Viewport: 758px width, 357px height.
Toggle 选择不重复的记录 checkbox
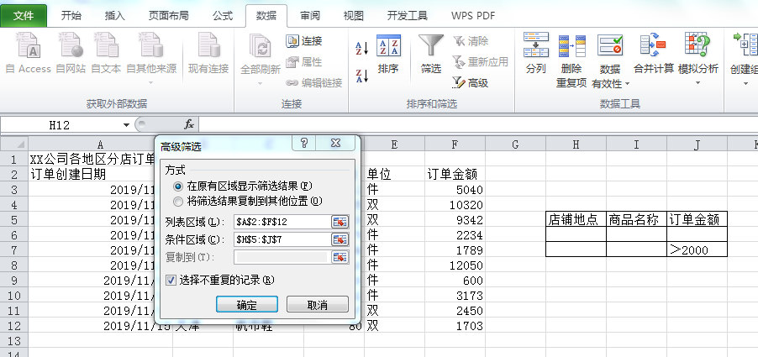click(x=171, y=280)
